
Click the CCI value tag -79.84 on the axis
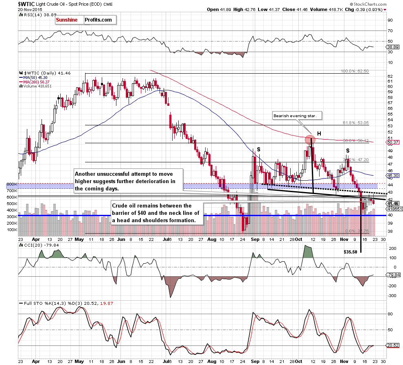tap(394, 275)
